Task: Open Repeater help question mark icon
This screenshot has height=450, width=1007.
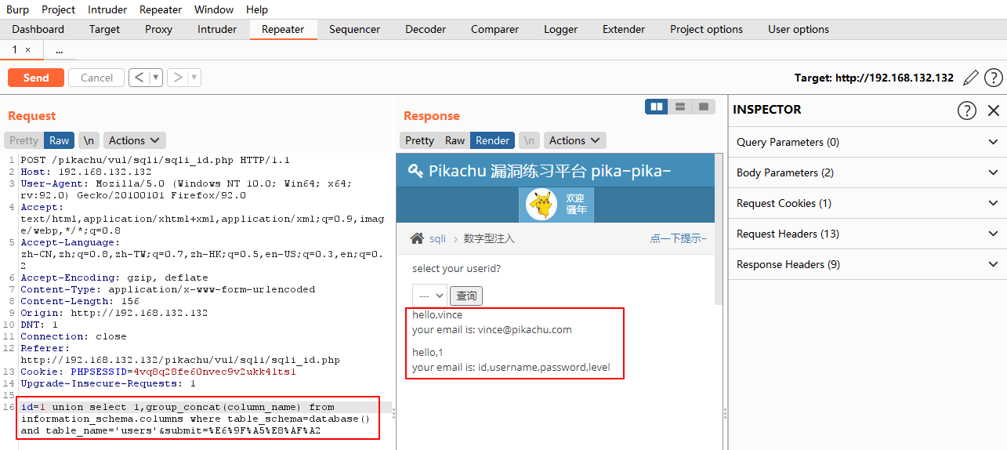Action: [994, 78]
